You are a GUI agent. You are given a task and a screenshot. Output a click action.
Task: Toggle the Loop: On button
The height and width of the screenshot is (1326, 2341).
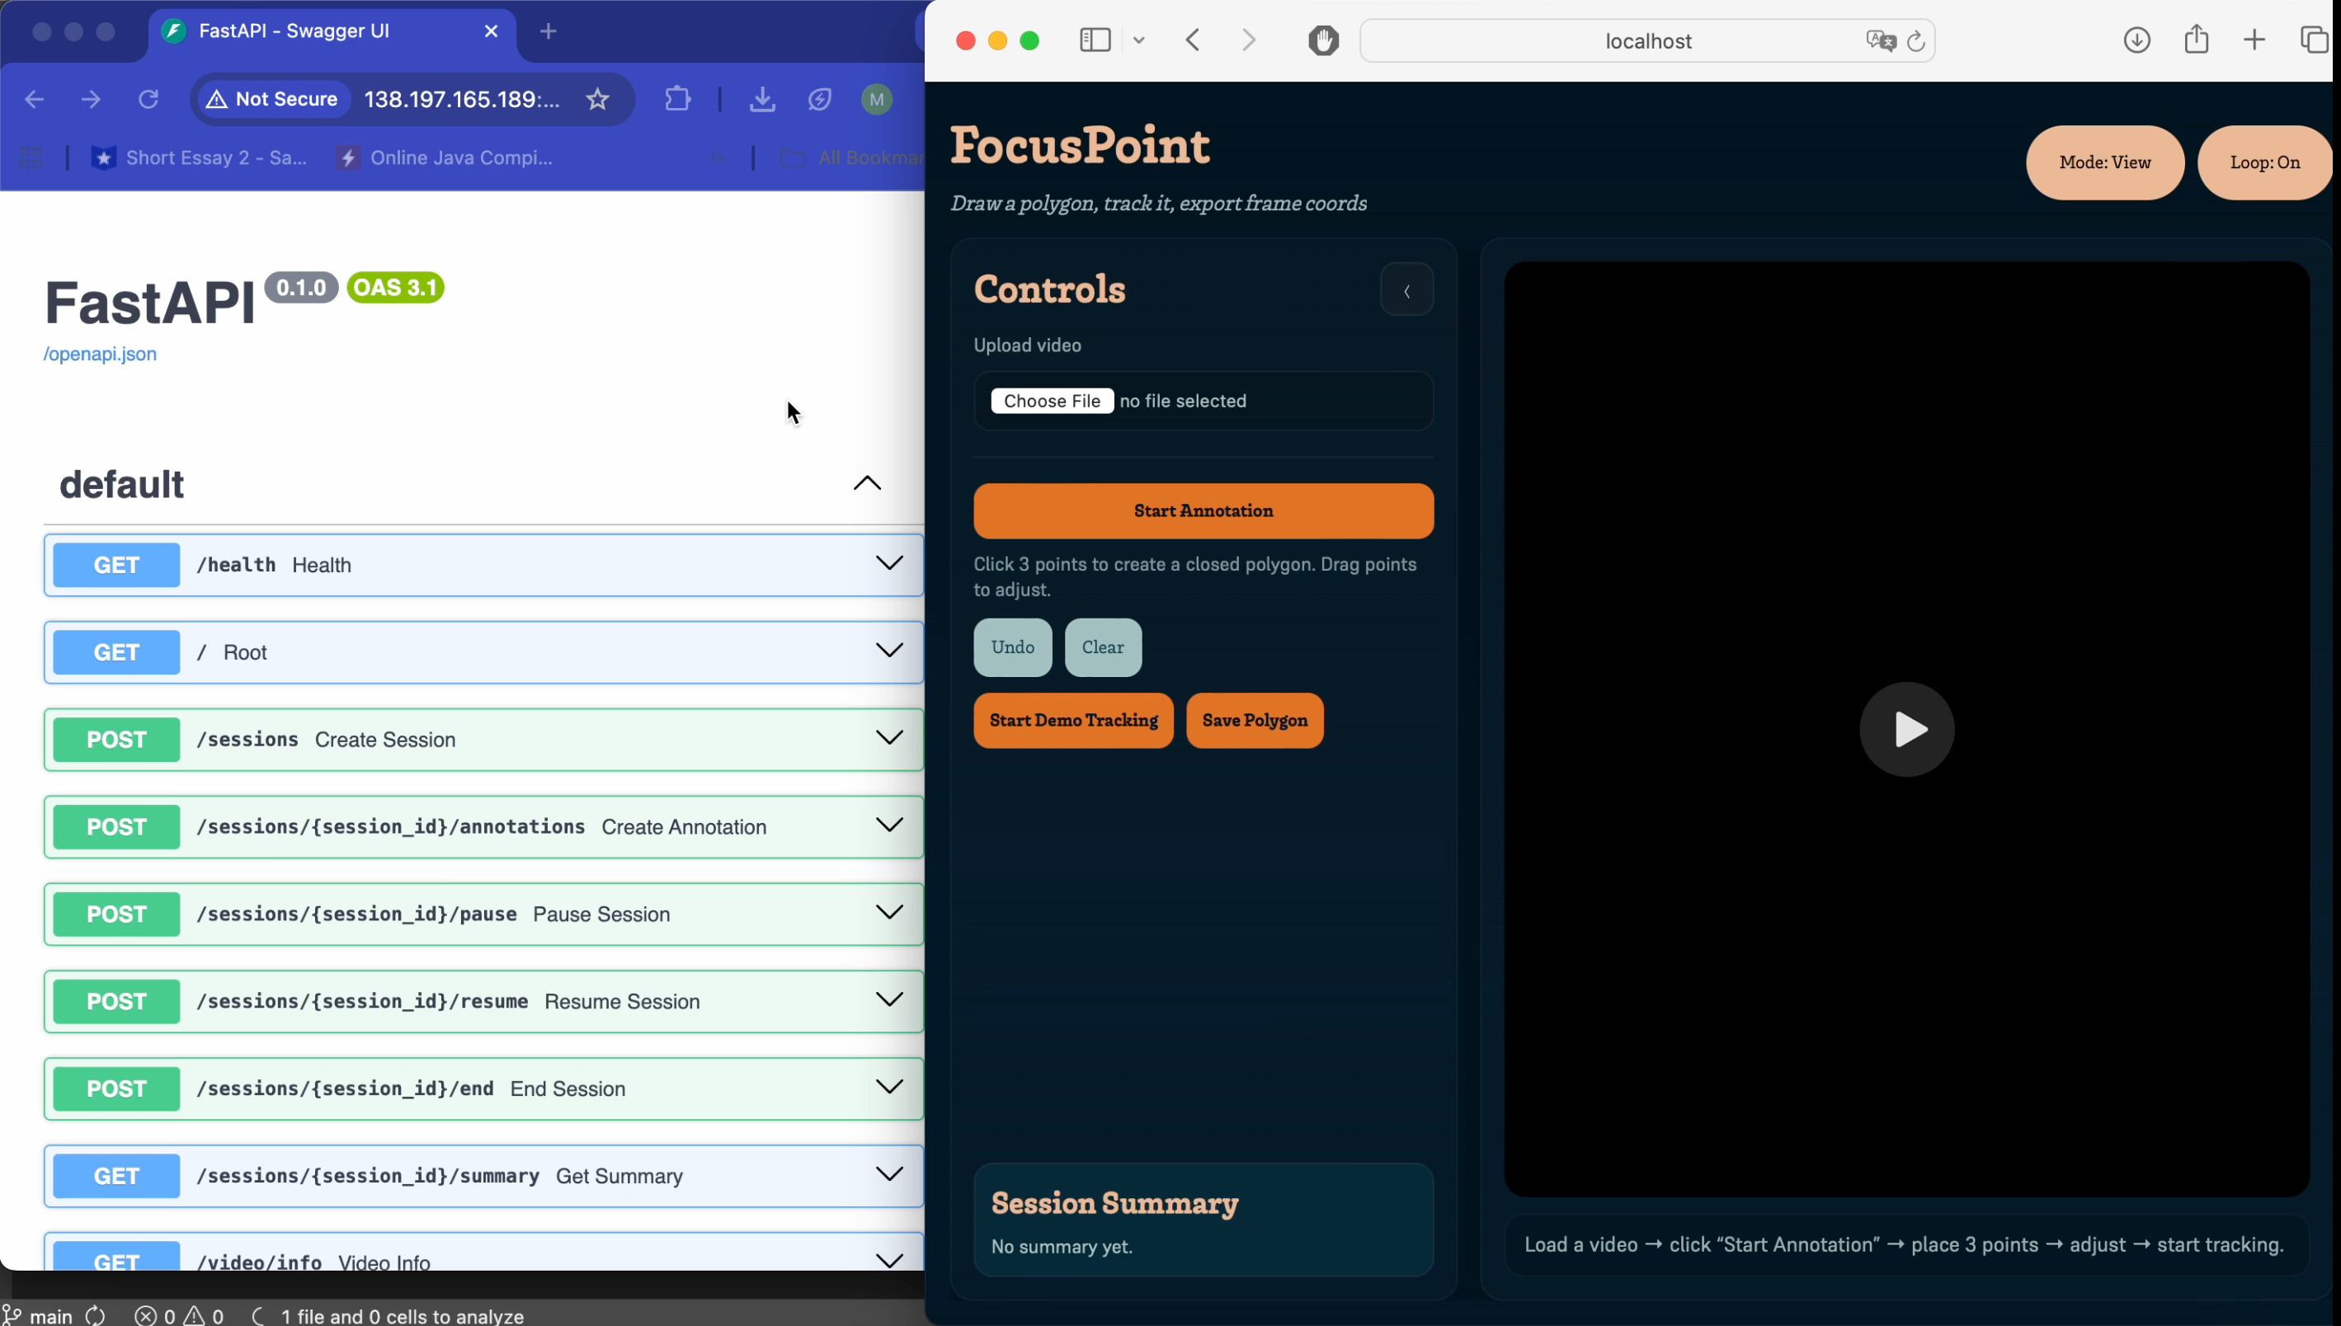[2263, 163]
